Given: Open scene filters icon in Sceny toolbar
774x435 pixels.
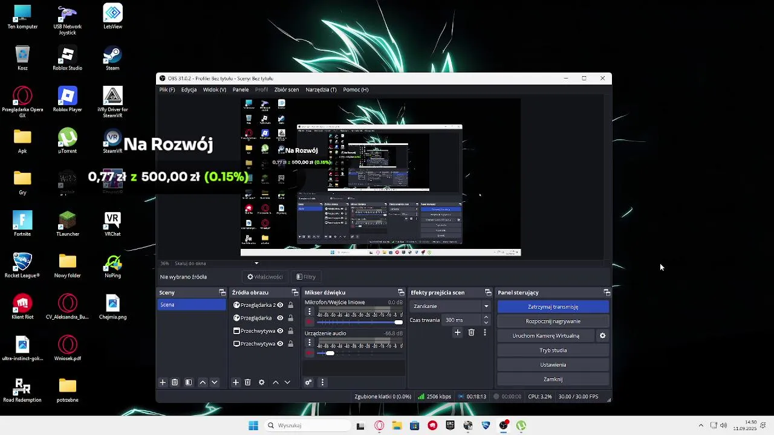Looking at the screenshot, I should click(x=189, y=382).
